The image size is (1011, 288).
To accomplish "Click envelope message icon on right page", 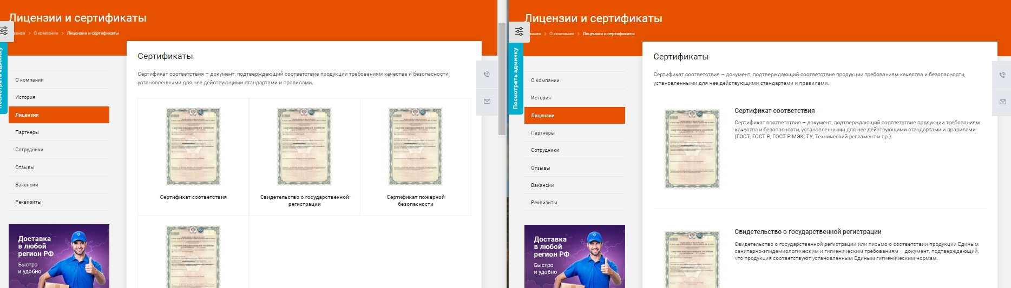I will (1002, 102).
